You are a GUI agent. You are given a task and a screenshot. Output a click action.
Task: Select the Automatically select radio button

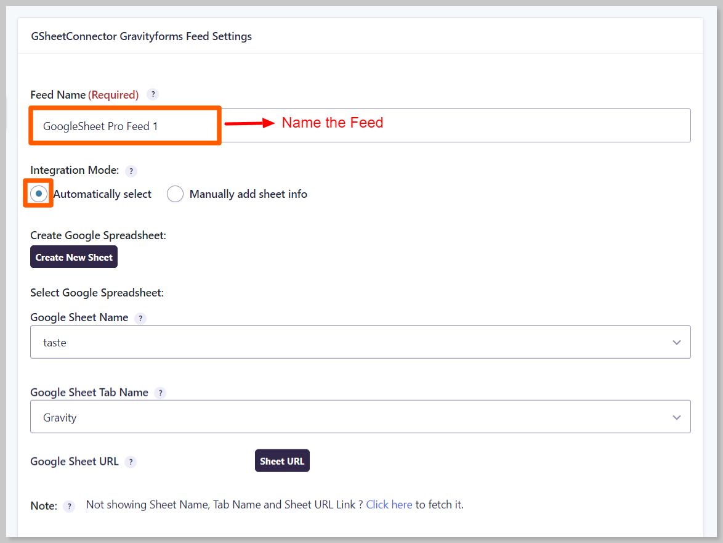coord(39,194)
